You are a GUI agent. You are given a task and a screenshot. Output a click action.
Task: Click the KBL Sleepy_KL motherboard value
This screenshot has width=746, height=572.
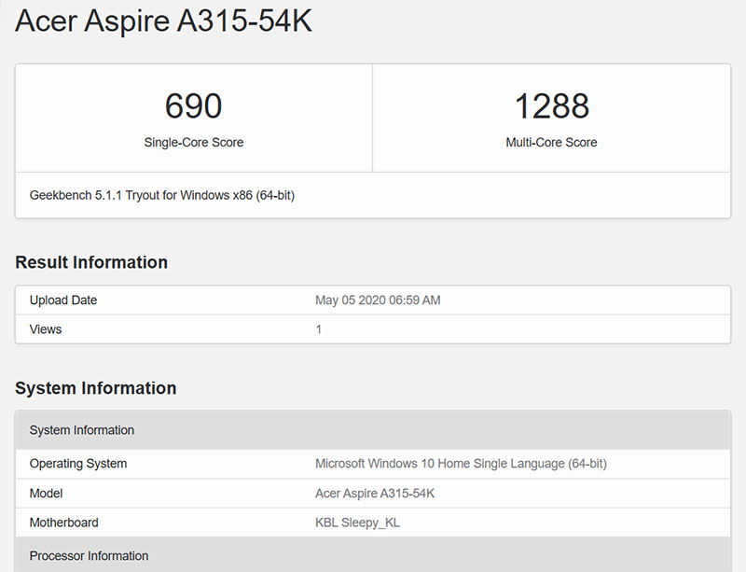(x=356, y=523)
